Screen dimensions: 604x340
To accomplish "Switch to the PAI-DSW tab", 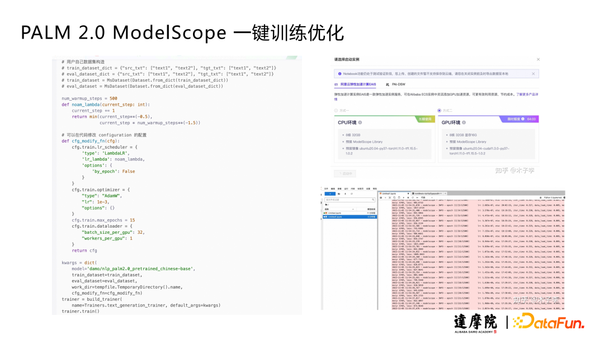I will pos(395,84).
